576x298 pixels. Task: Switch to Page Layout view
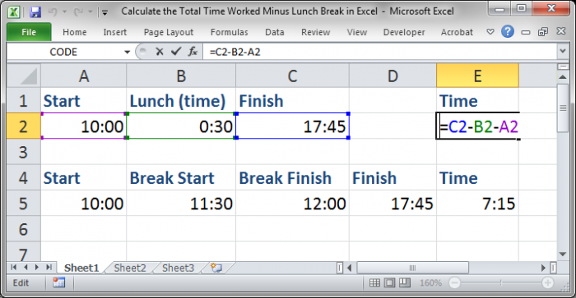point(390,282)
